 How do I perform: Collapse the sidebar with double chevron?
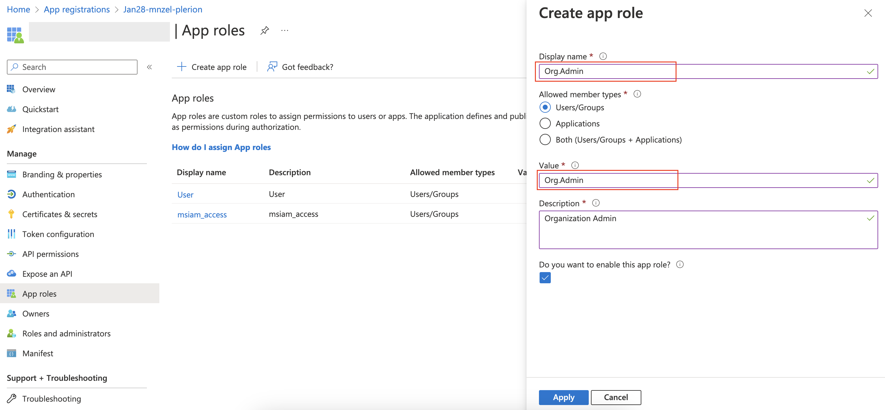[149, 67]
